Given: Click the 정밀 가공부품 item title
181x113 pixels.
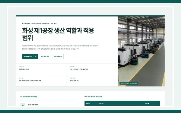Looking at the screenshot, I should point(33,105).
